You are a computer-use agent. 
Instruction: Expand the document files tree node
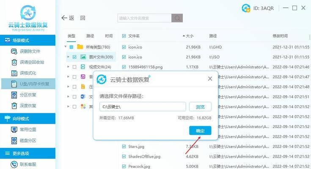pyautogui.click(x=68, y=96)
